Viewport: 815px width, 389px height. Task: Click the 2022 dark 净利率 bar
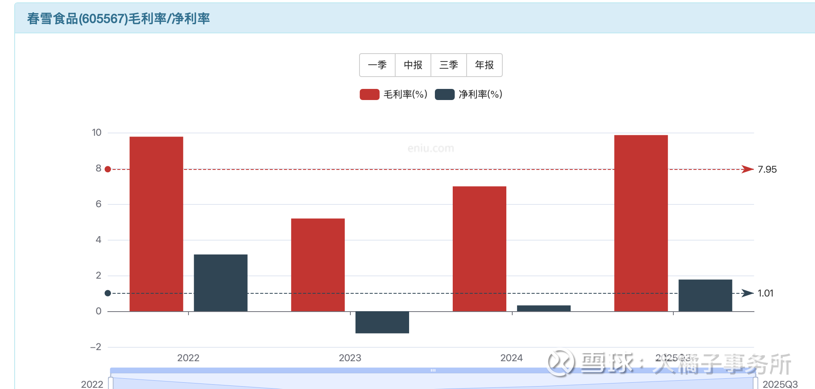221,283
